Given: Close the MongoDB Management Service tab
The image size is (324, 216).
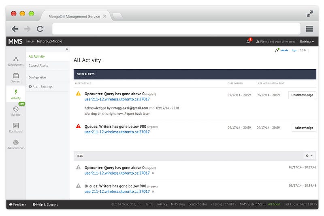Looking at the screenshot, I should (x=105, y=16).
